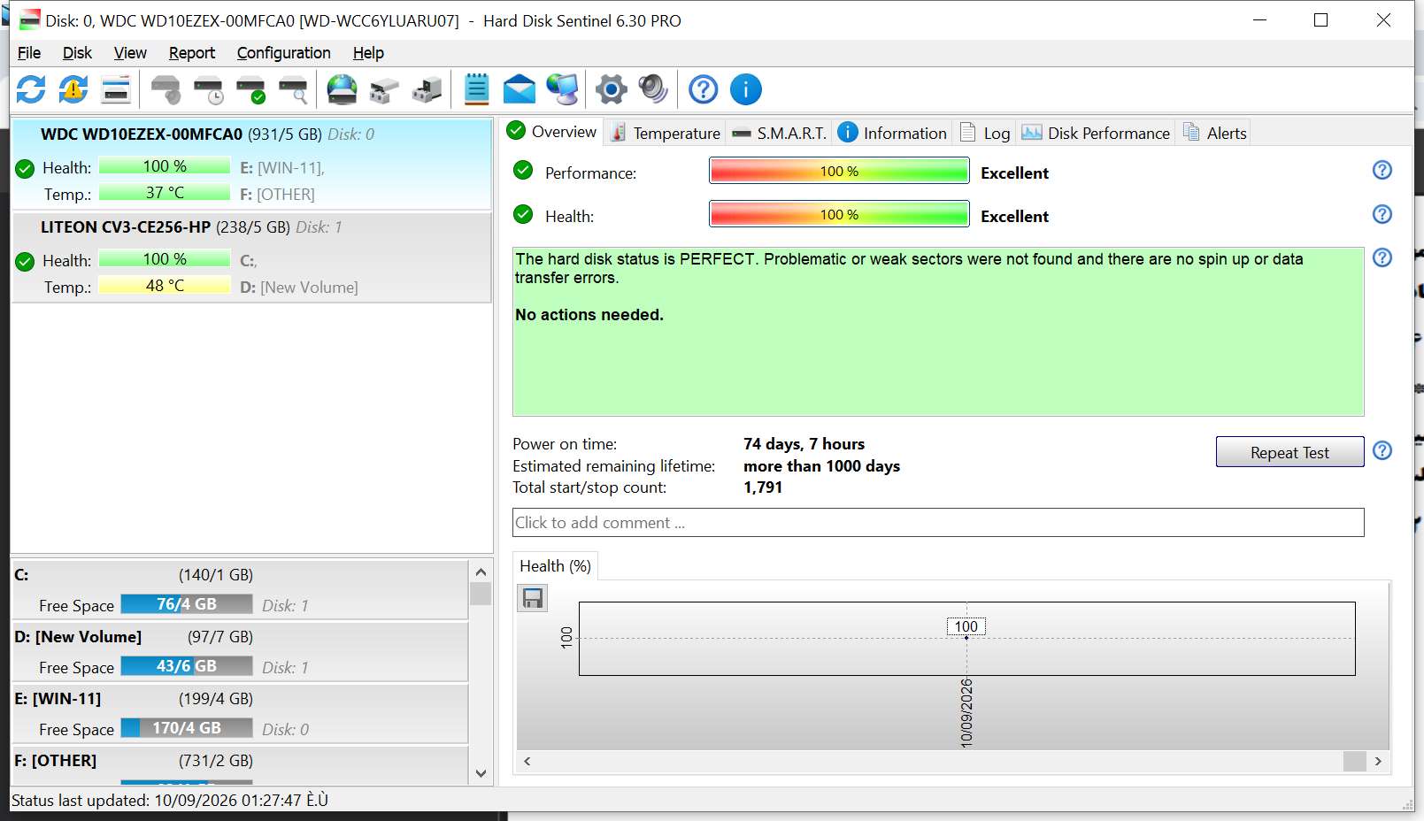This screenshot has width=1424, height=821.
Task: Click the comment input field
Action: coord(938,522)
